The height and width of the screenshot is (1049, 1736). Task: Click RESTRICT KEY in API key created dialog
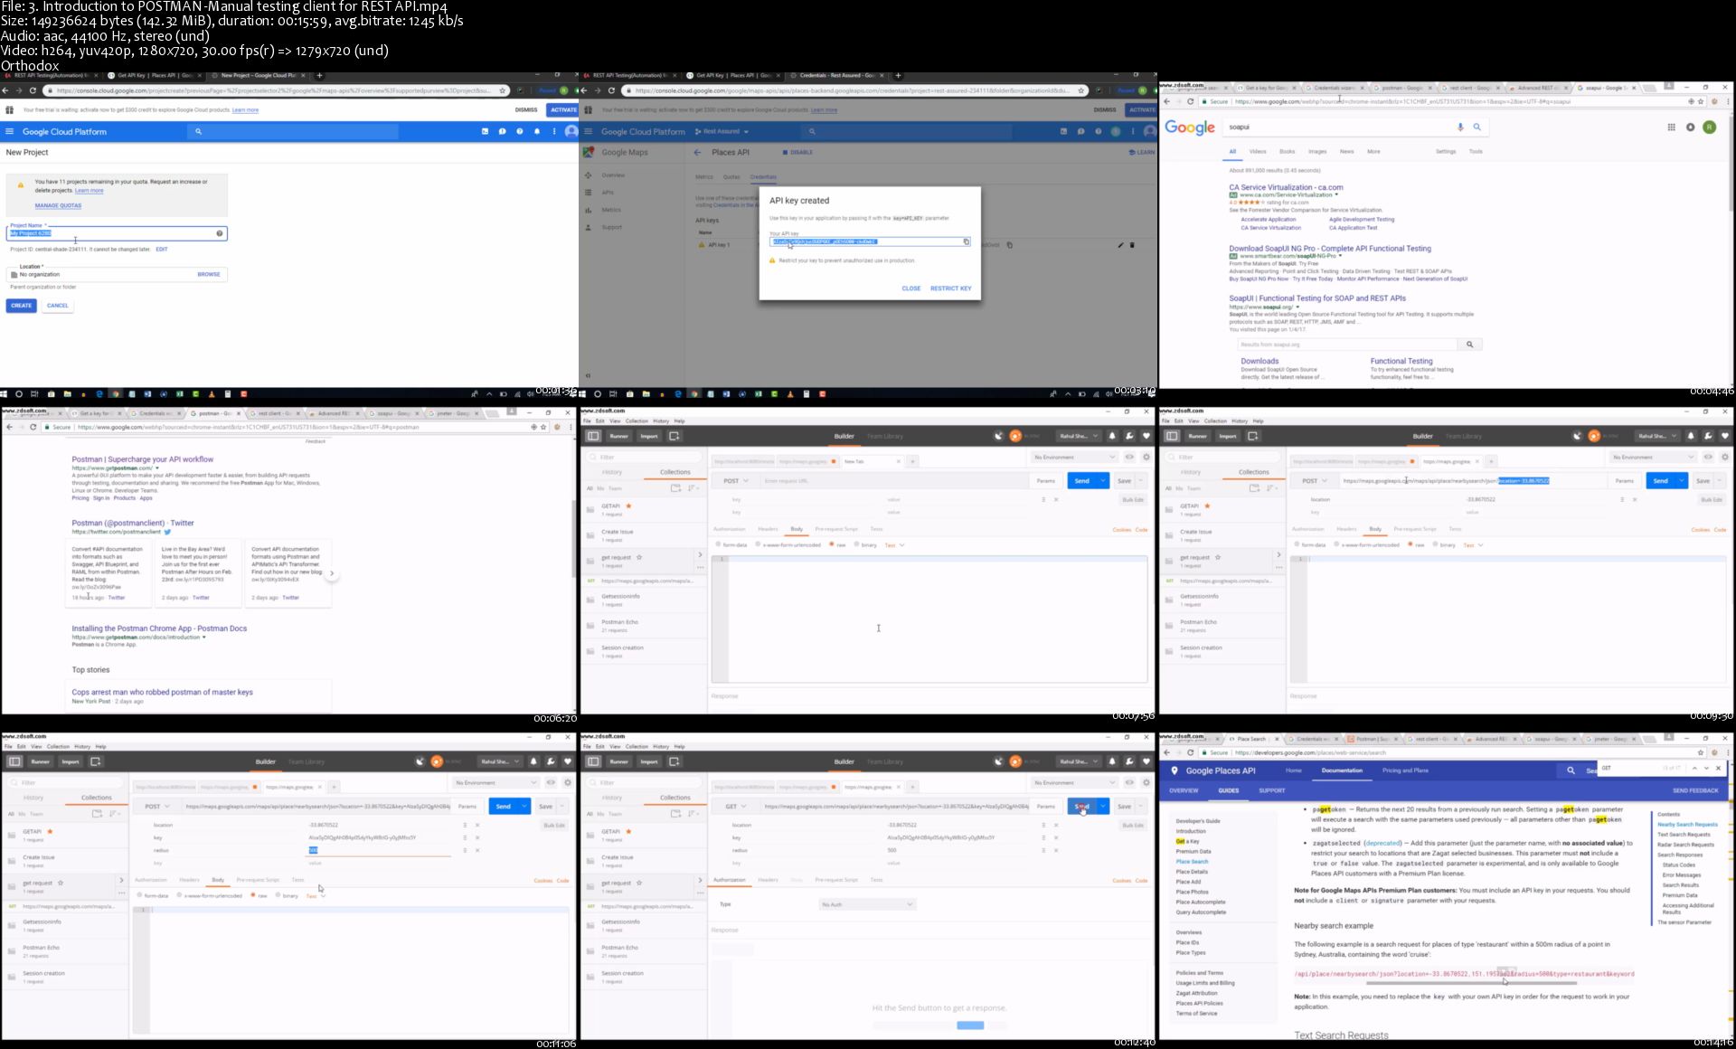pyautogui.click(x=950, y=288)
